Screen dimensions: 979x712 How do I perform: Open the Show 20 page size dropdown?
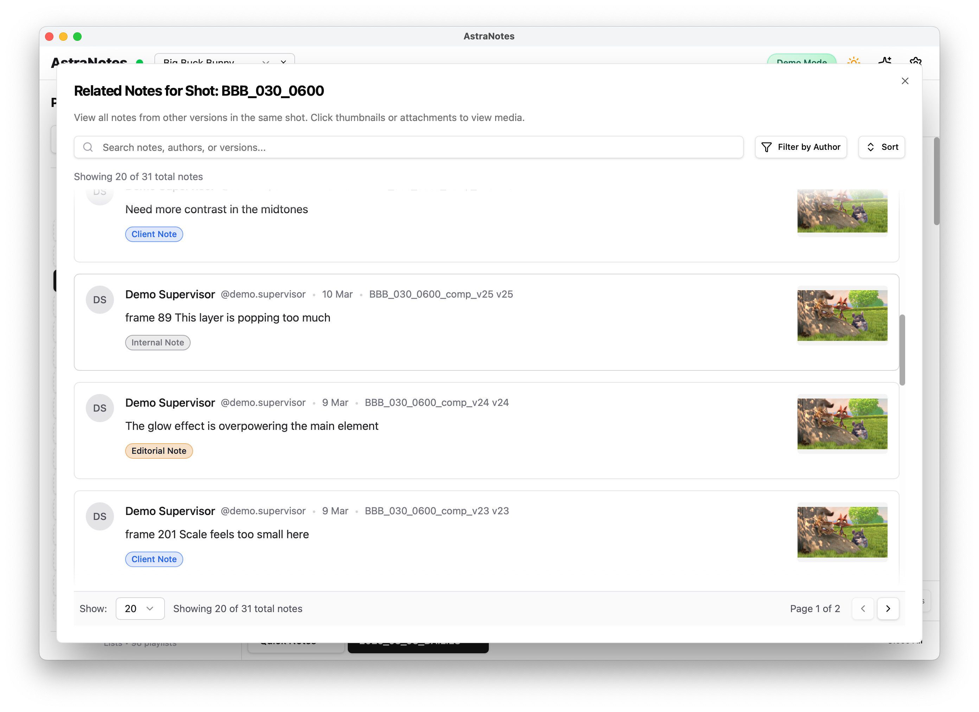pos(140,608)
